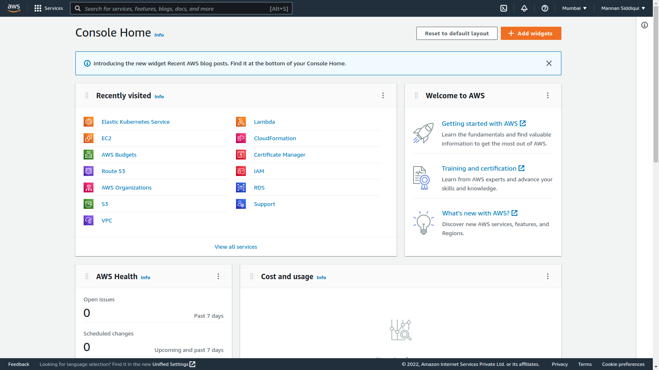
Task: Dismiss the new widget announcement banner
Action: coord(549,63)
